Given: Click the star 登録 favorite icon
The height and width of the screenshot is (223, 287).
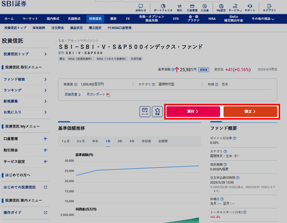Looking at the screenshot, I should pos(157,112).
